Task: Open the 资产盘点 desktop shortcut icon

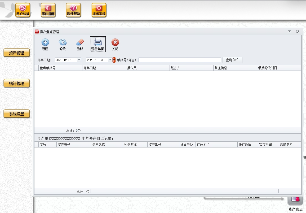Action: click(x=295, y=199)
